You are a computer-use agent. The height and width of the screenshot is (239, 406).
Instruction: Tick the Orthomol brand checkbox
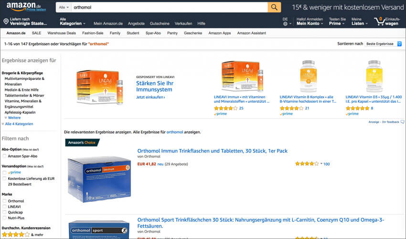[4, 201]
